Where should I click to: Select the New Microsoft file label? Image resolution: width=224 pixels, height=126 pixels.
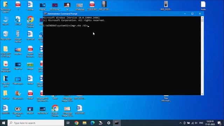[x=166, y=99]
